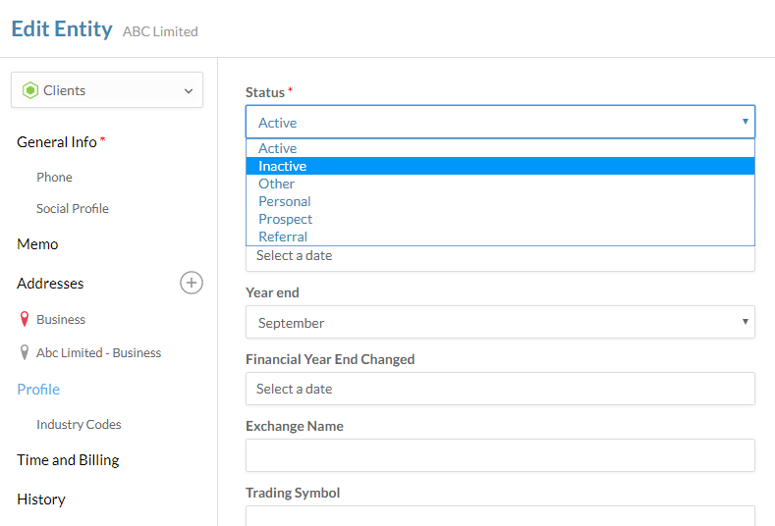The width and height of the screenshot is (775, 526).
Task: Select Inactive from the Status list
Action: 283,166
